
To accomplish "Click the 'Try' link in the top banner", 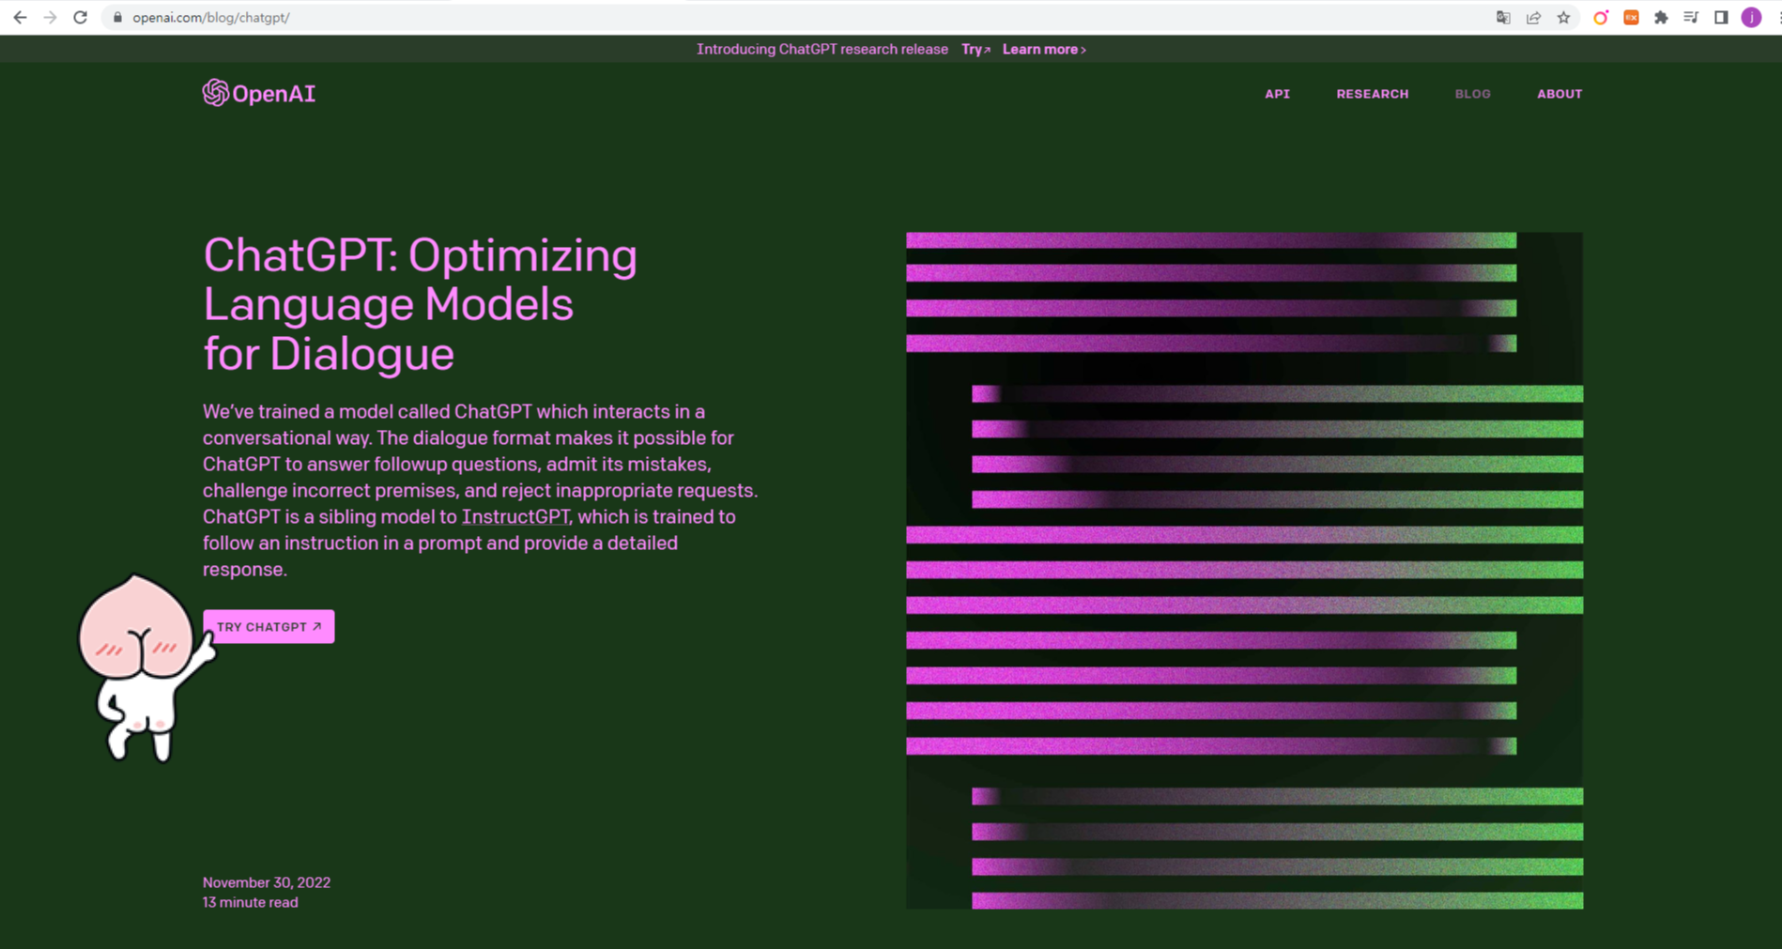I will (975, 49).
